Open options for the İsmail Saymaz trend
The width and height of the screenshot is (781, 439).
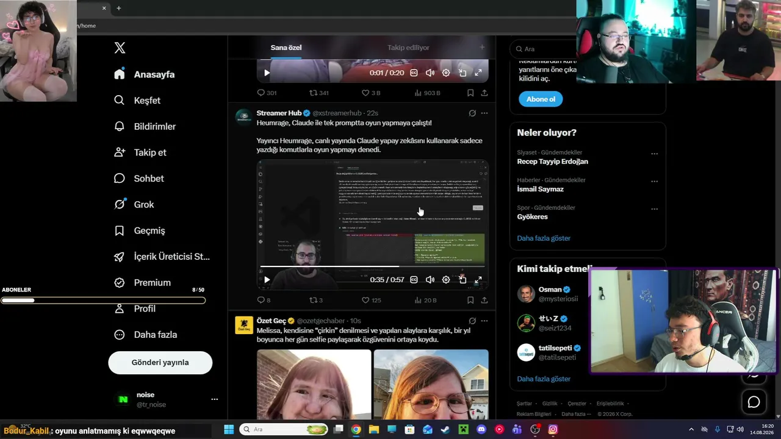654,181
